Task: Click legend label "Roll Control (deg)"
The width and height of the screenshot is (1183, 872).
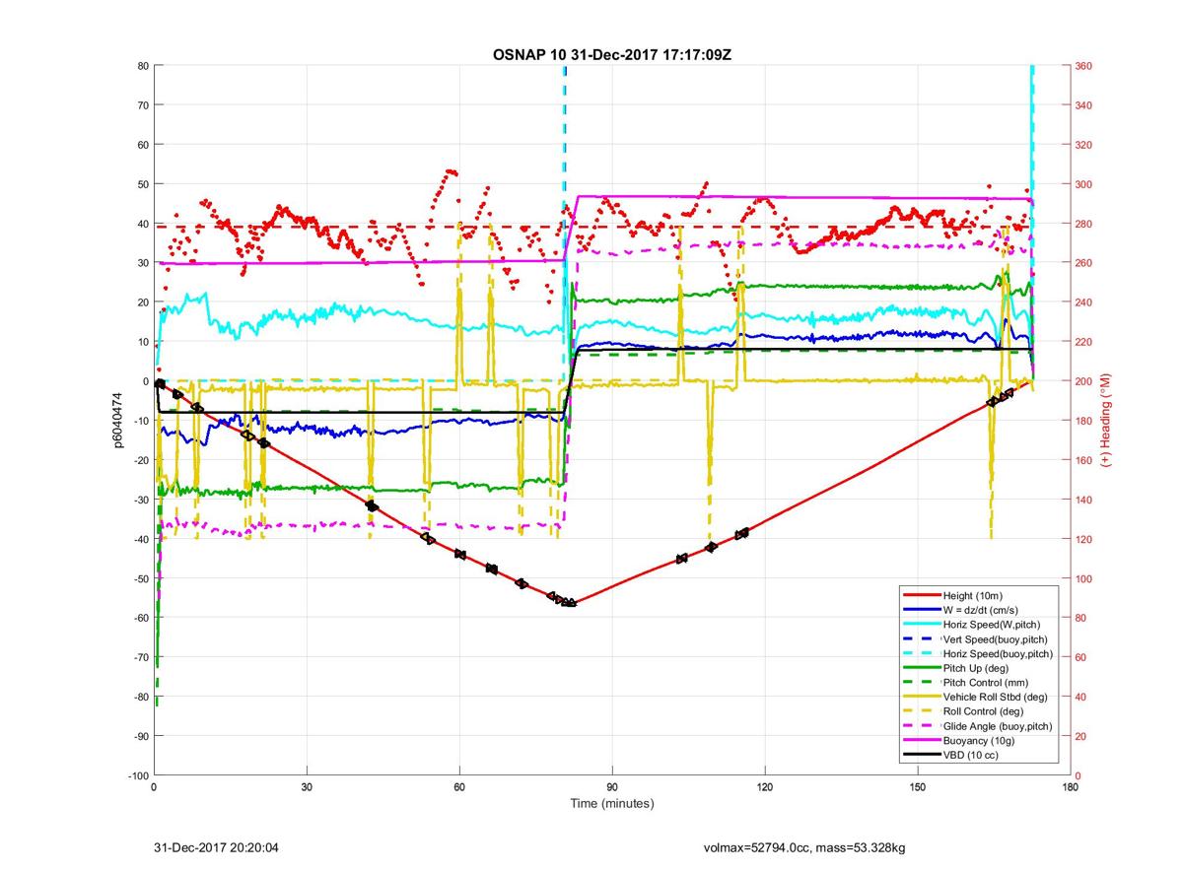Action: click(x=983, y=711)
